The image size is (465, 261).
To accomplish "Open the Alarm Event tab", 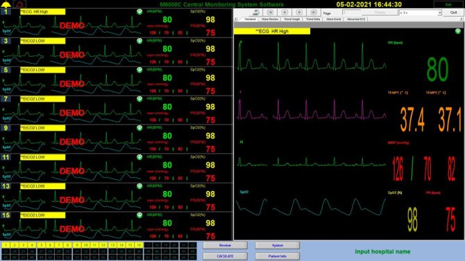I will [333, 19].
